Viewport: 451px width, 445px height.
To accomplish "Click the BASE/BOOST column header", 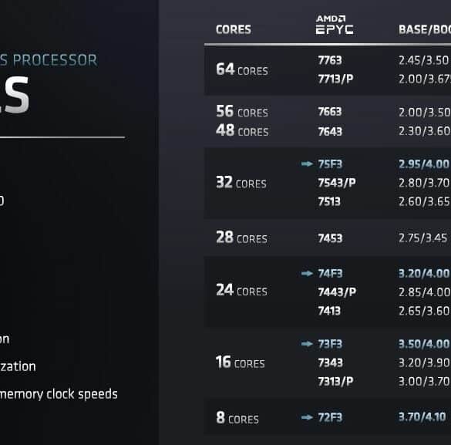I will coord(425,29).
